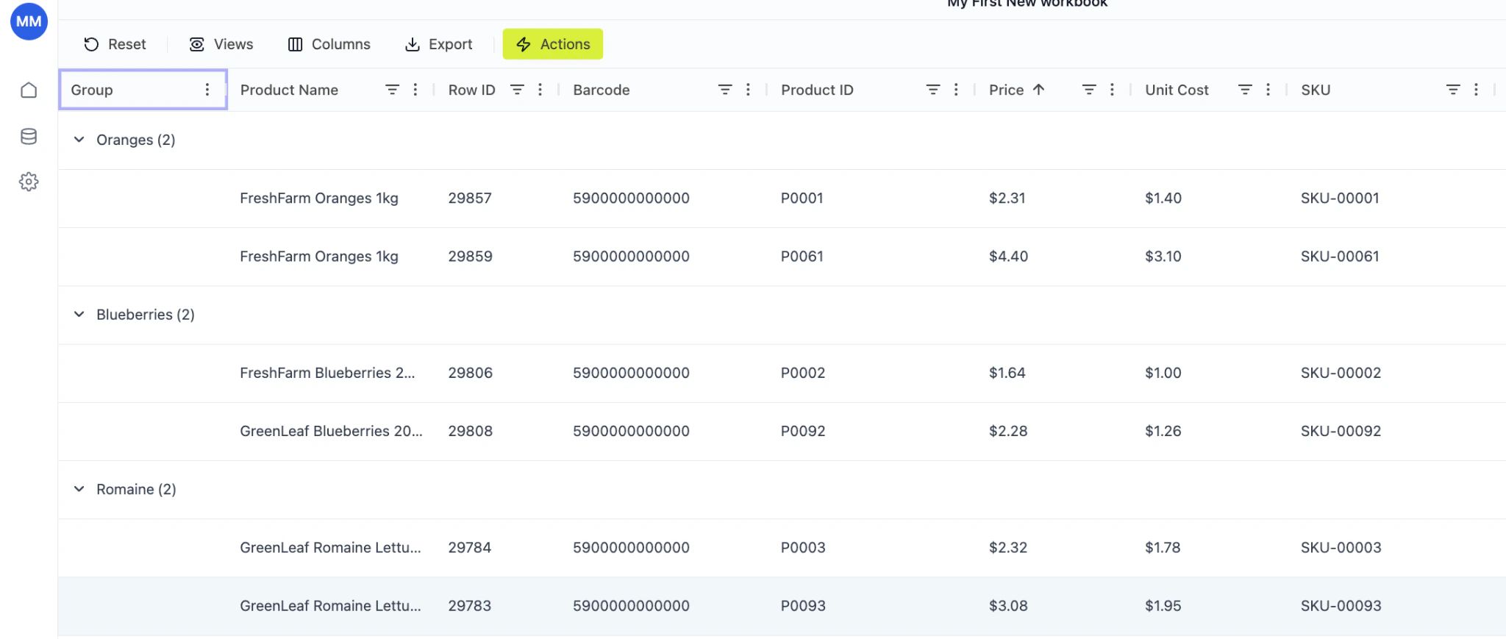
Task: Collapse the Romaine (2) group
Action: 79,489
